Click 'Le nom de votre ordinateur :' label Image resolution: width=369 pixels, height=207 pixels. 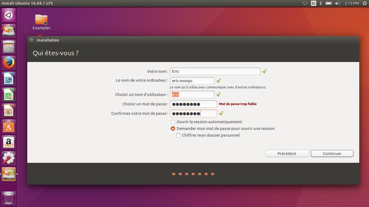142,80
